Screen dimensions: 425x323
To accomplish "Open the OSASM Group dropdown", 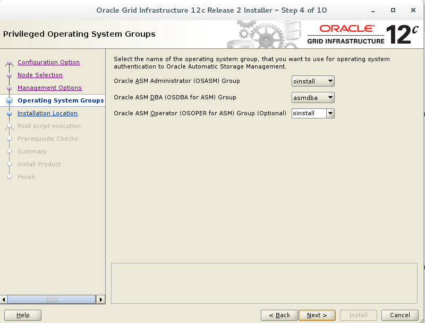I will pyautogui.click(x=313, y=81).
